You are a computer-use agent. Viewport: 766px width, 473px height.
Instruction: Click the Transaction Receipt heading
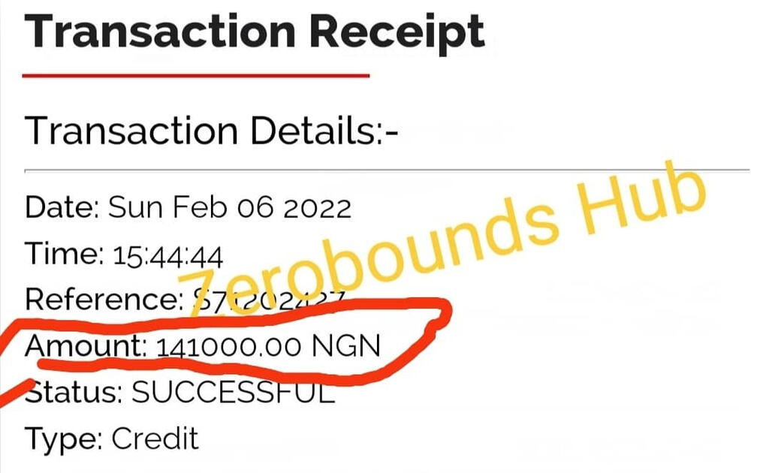click(x=255, y=31)
